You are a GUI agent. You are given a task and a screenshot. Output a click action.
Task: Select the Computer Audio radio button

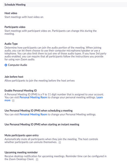[x=6, y=65]
